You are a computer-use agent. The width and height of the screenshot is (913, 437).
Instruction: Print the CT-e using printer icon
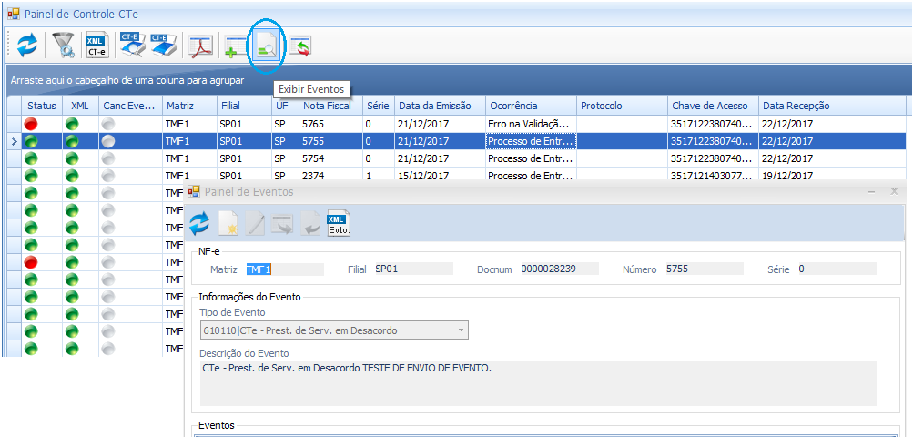pyautogui.click(x=162, y=46)
